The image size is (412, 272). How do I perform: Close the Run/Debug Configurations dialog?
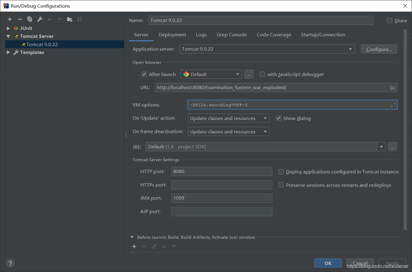tap(405, 6)
